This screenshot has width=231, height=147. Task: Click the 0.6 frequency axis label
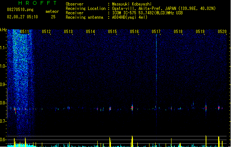pos(3,140)
